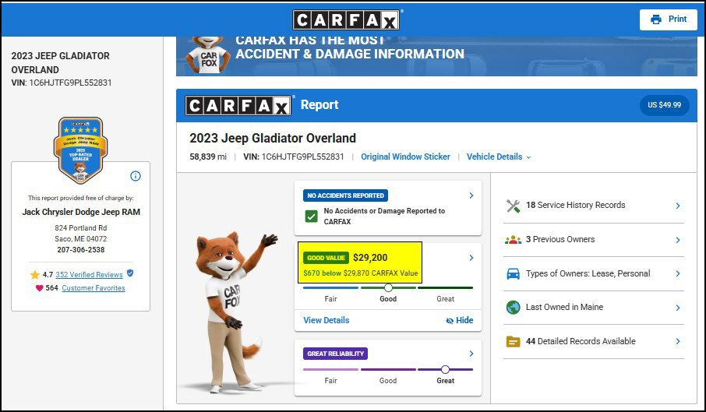
Task: Open the info icon on dealer card
Action: point(136,176)
